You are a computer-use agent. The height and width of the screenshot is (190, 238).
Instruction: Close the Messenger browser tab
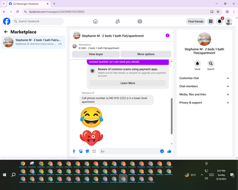[x=48, y=4]
